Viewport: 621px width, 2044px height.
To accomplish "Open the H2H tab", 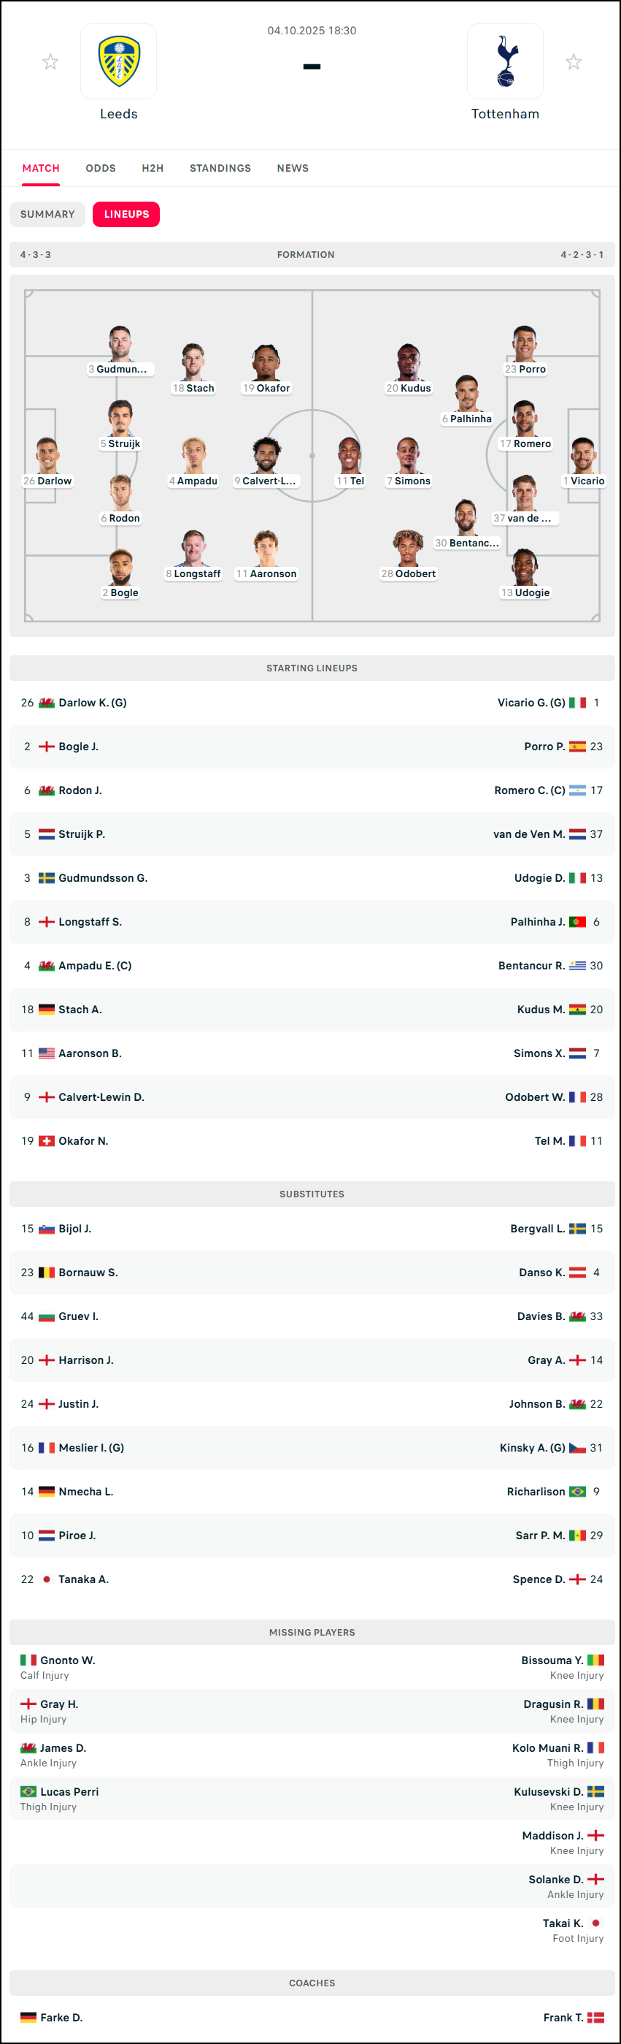I will coord(153,168).
